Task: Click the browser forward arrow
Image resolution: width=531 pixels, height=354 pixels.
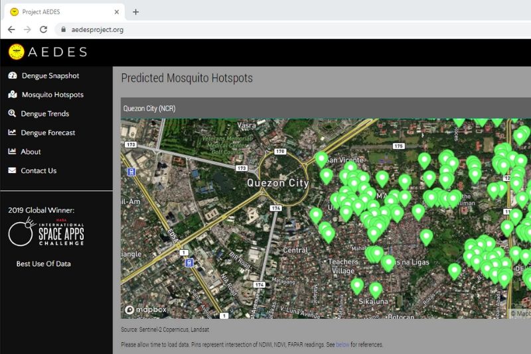Action: (x=27, y=30)
